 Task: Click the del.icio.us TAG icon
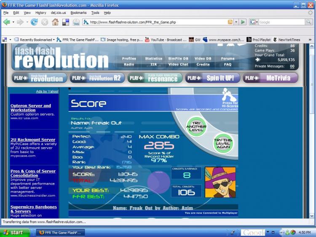tap(76, 22)
